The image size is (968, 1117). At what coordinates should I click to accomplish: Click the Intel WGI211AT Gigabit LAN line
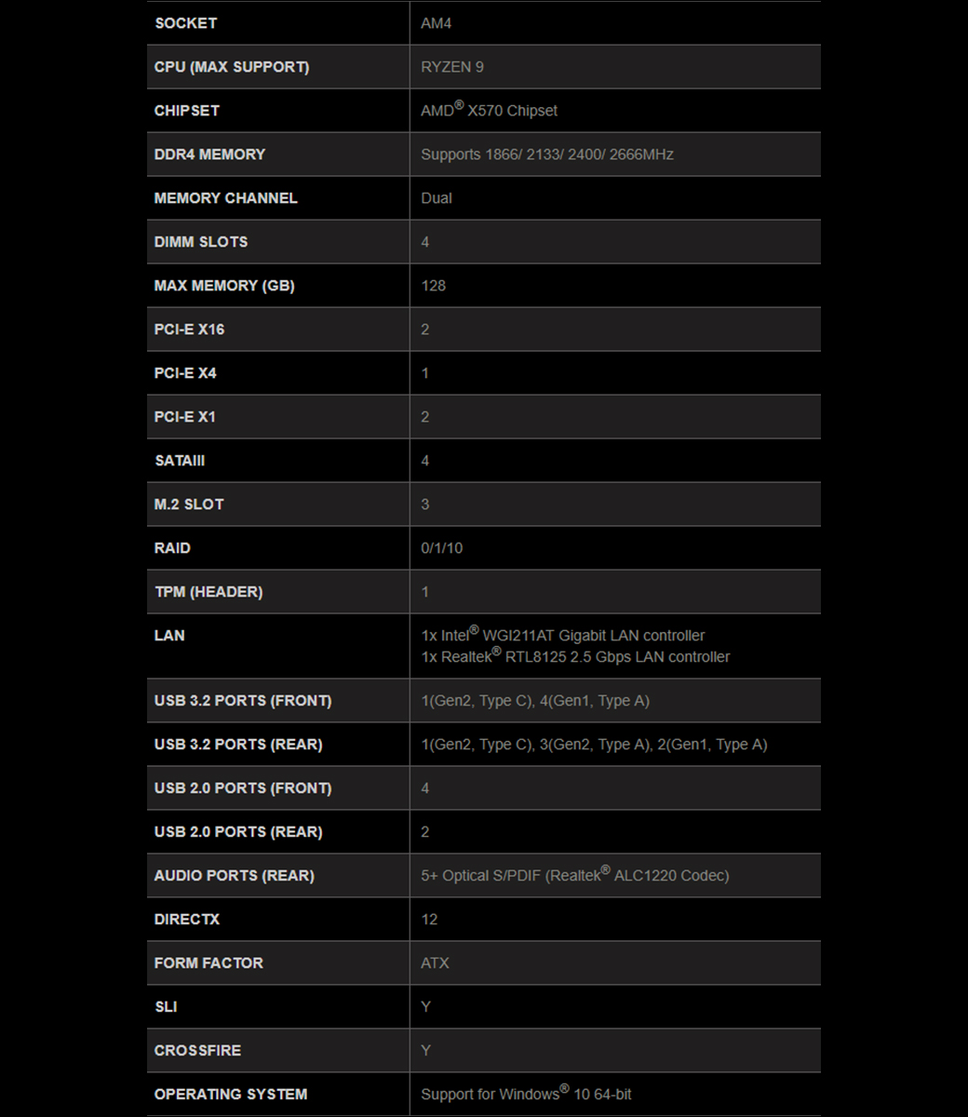point(562,636)
